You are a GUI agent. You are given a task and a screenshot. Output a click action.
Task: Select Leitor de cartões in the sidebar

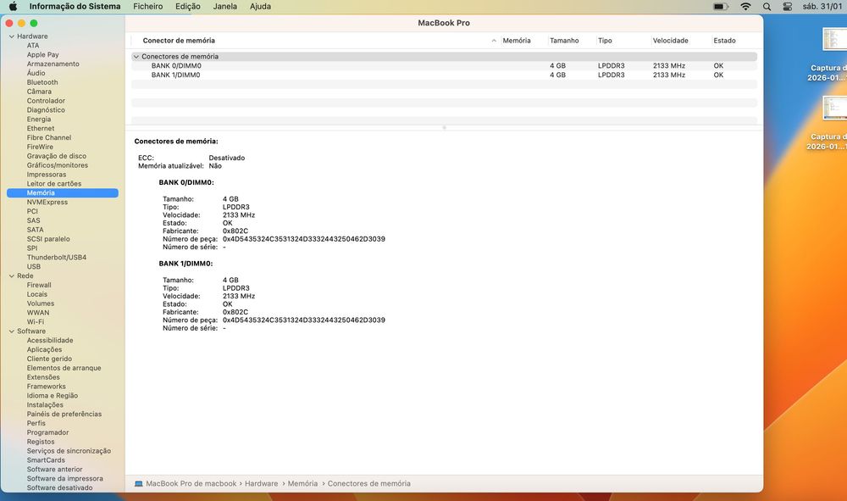coord(54,184)
